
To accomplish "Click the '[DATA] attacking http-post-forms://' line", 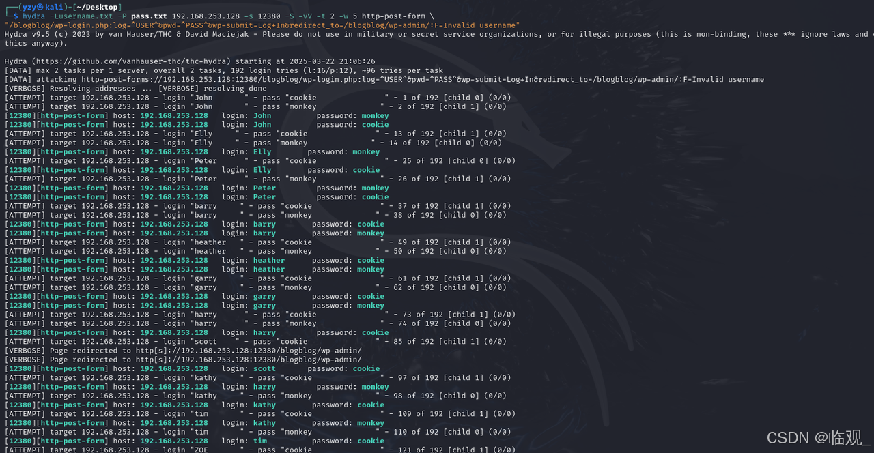I will pyautogui.click(x=384, y=79).
